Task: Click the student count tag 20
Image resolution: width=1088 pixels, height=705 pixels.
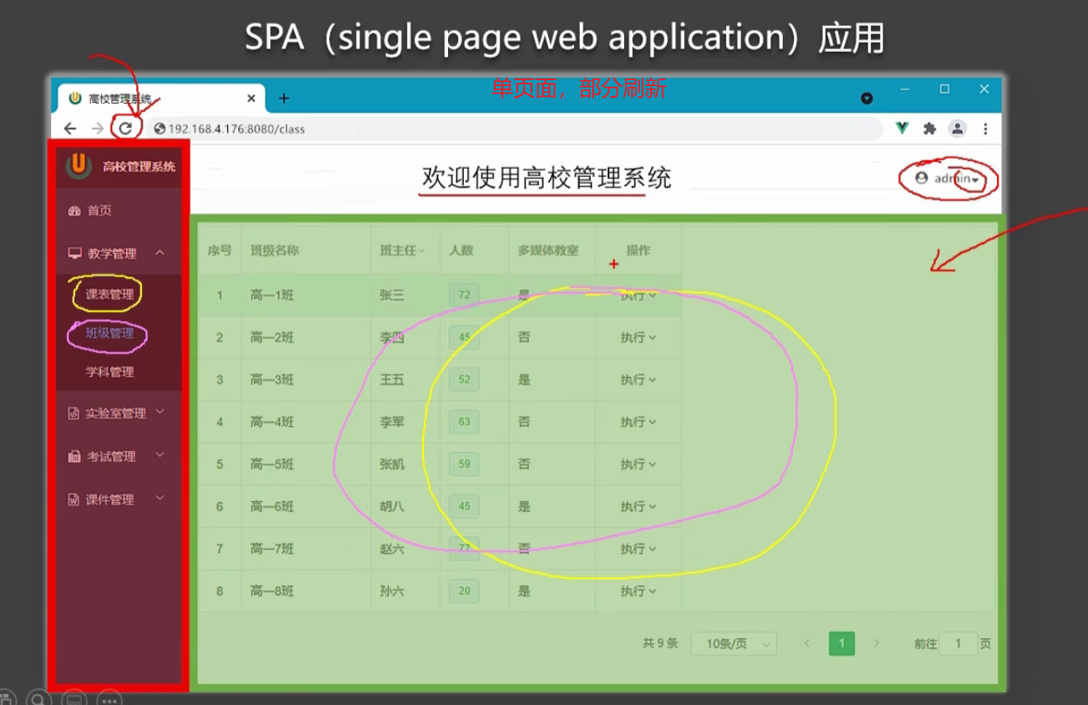Action: (464, 591)
